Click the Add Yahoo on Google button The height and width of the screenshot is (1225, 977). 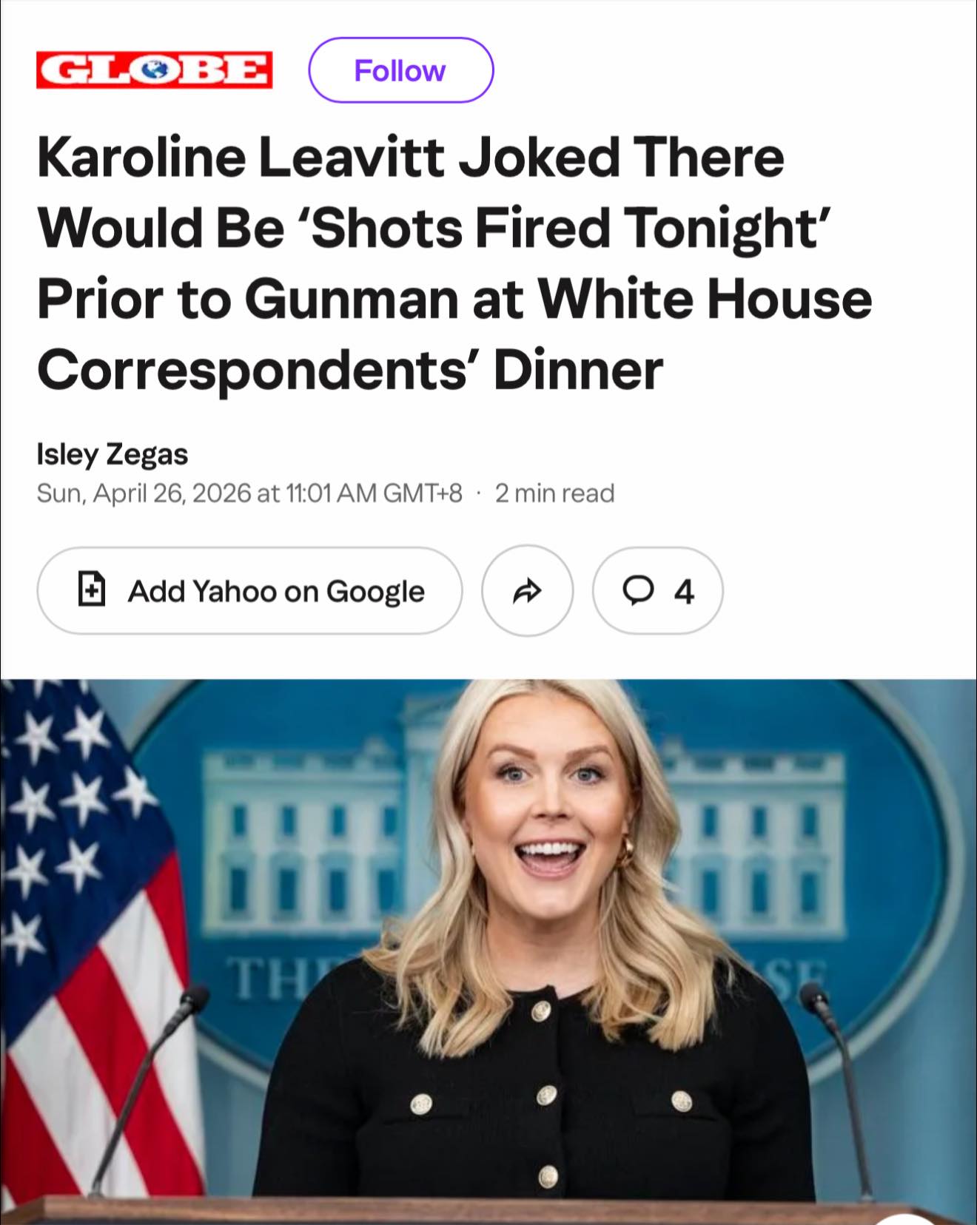click(249, 590)
